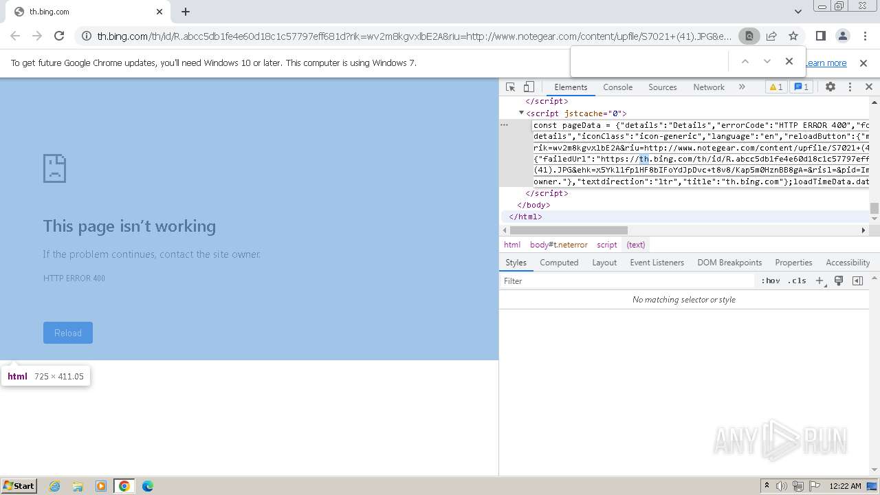The width and height of the screenshot is (880, 495).
Task: Open the Accessibility pane tab
Action: [x=848, y=263]
